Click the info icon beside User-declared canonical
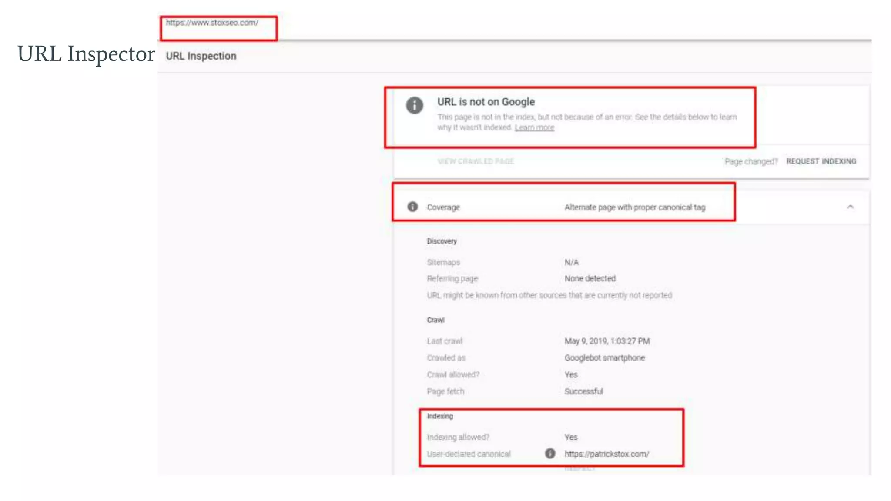This screenshot has height=501, width=891. pos(550,453)
